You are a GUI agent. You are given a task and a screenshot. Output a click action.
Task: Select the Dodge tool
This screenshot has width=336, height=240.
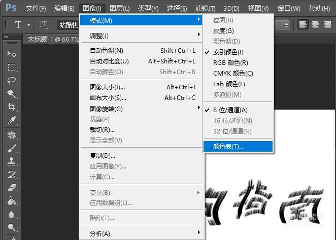[12, 227]
